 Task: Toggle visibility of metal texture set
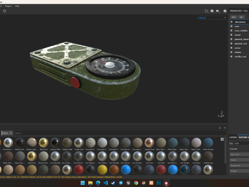coord(231,35)
